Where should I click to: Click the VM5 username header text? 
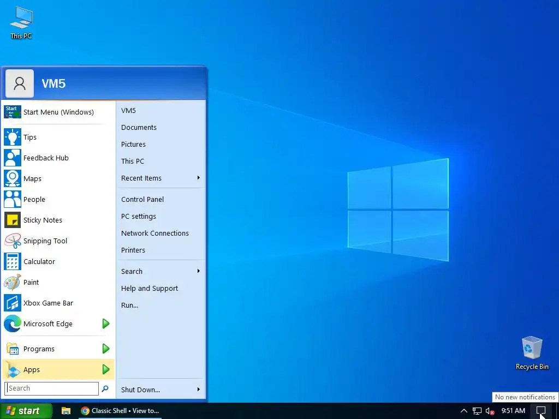[54, 83]
